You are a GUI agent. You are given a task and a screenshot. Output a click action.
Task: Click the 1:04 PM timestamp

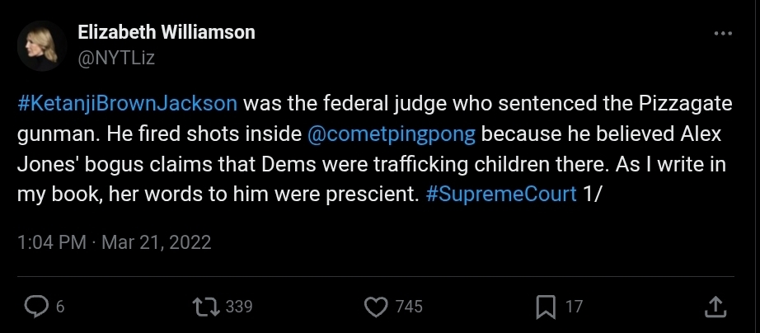[x=51, y=242]
